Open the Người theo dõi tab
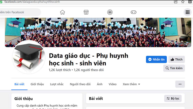This screenshot has height=109, width=193. click(80, 84)
